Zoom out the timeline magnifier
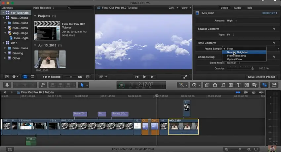The height and width of the screenshot is (152, 281). (x=226, y=149)
